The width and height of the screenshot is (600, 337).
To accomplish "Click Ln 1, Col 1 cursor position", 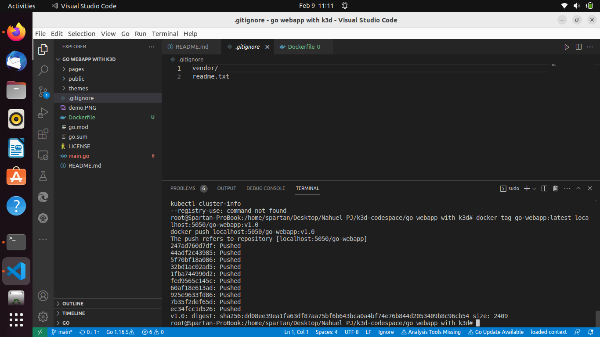I will (x=296, y=332).
